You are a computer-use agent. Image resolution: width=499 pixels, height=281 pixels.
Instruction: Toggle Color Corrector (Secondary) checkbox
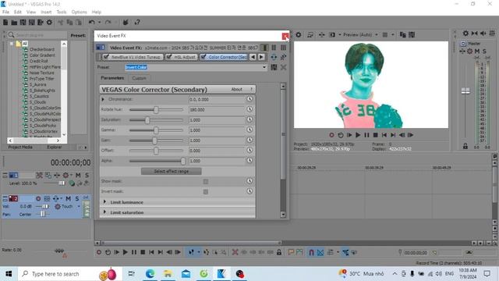pyautogui.click(x=203, y=57)
